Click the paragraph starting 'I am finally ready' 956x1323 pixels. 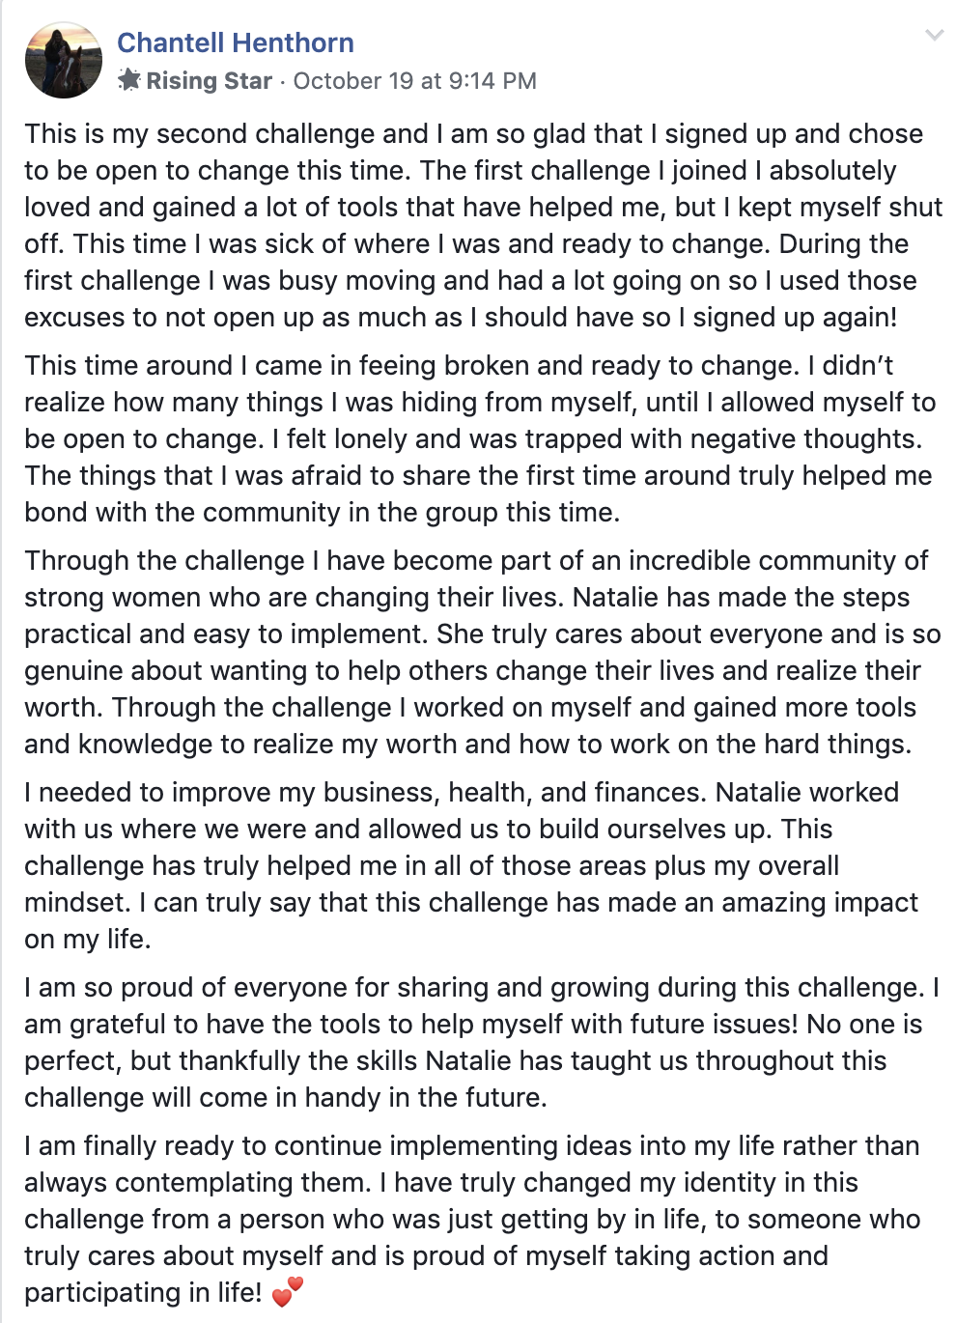tap(472, 1219)
